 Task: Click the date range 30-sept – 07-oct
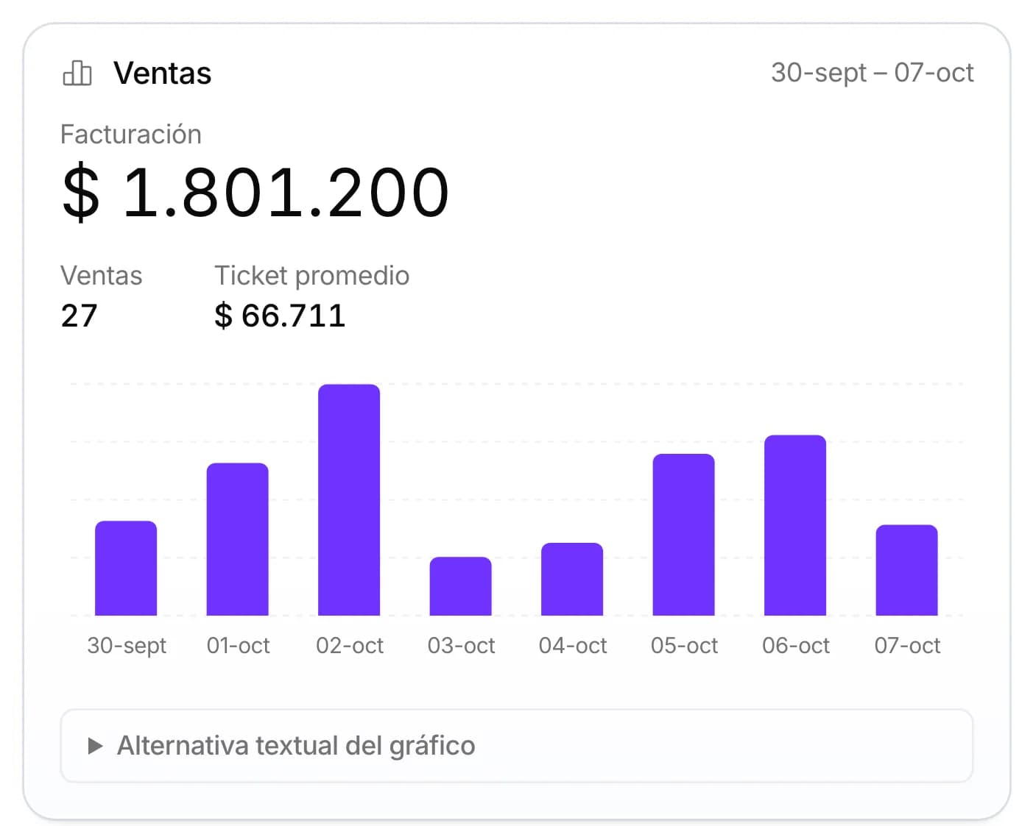pos(872,73)
